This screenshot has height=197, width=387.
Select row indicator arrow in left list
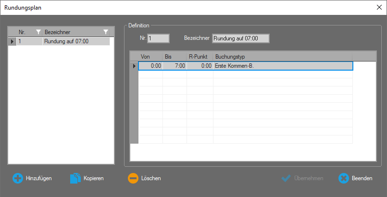[x=12, y=42]
